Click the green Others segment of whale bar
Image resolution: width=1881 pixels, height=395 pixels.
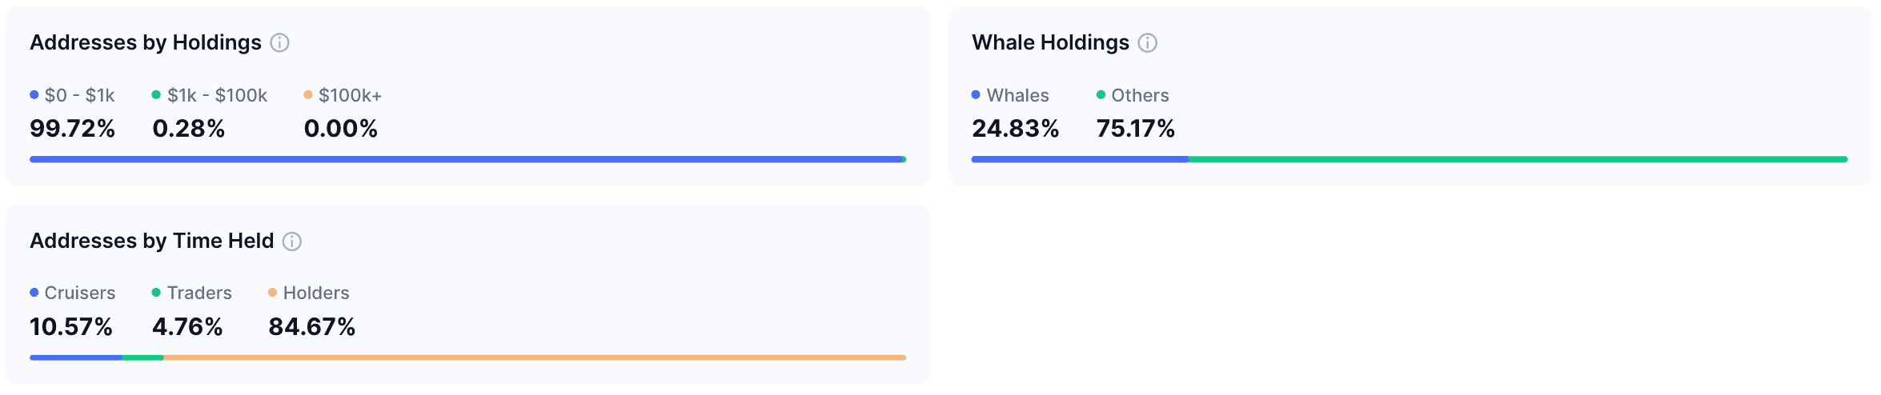coord(1517,160)
